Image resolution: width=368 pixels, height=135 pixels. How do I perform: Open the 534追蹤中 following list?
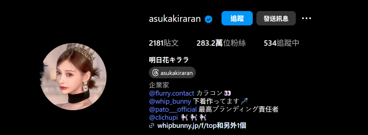281,43
